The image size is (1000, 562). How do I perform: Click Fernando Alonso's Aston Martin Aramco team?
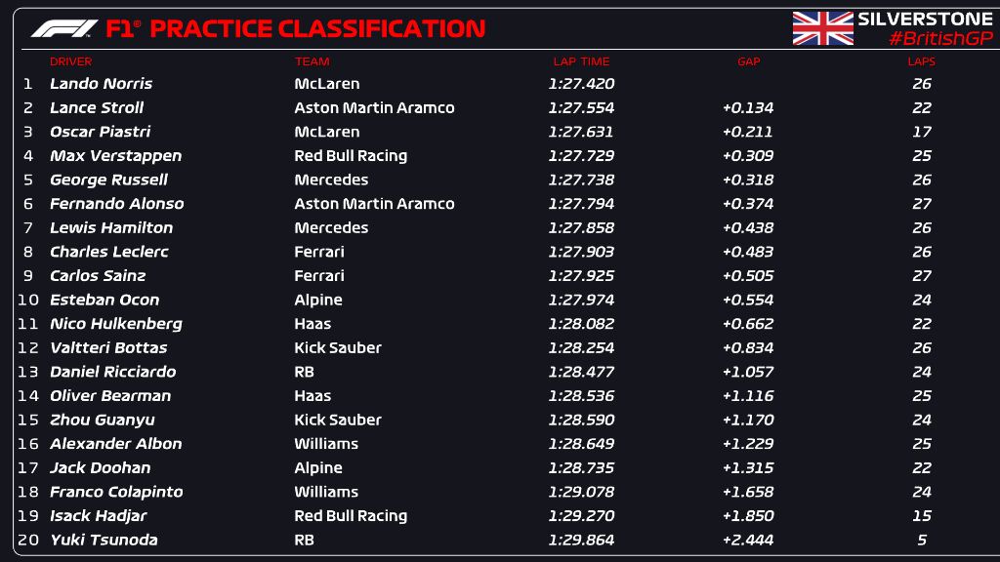click(374, 204)
